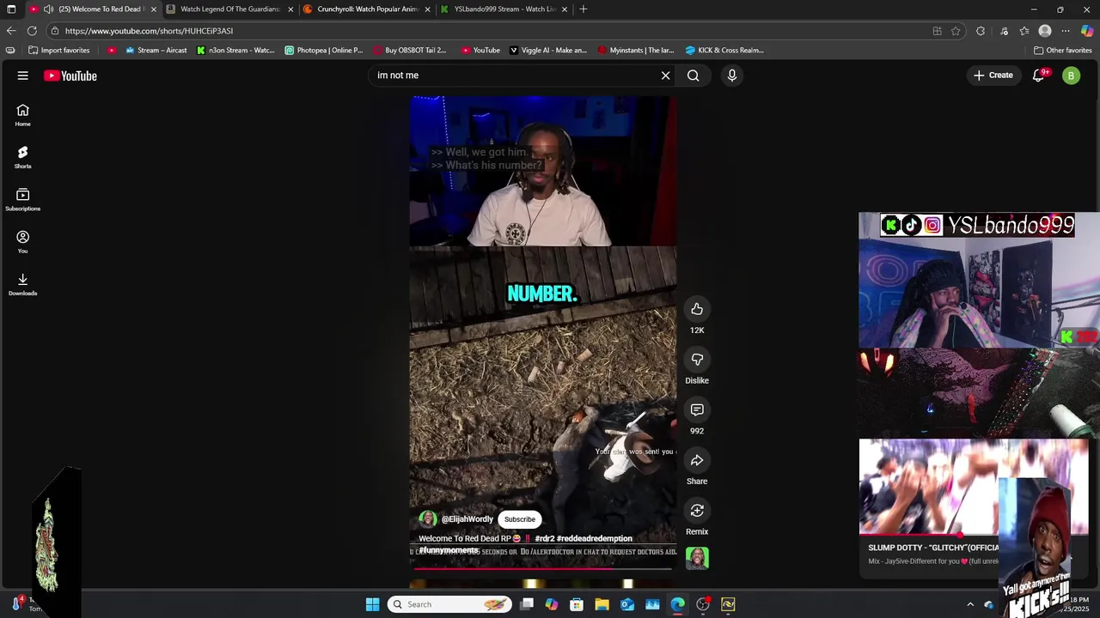Viewport: 1100px width, 618px height.
Task: Open Stream – Aircast bookmark
Action: pyautogui.click(x=155, y=50)
